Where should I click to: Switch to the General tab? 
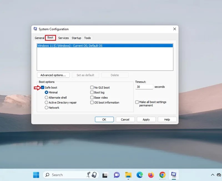[x=39, y=38]
